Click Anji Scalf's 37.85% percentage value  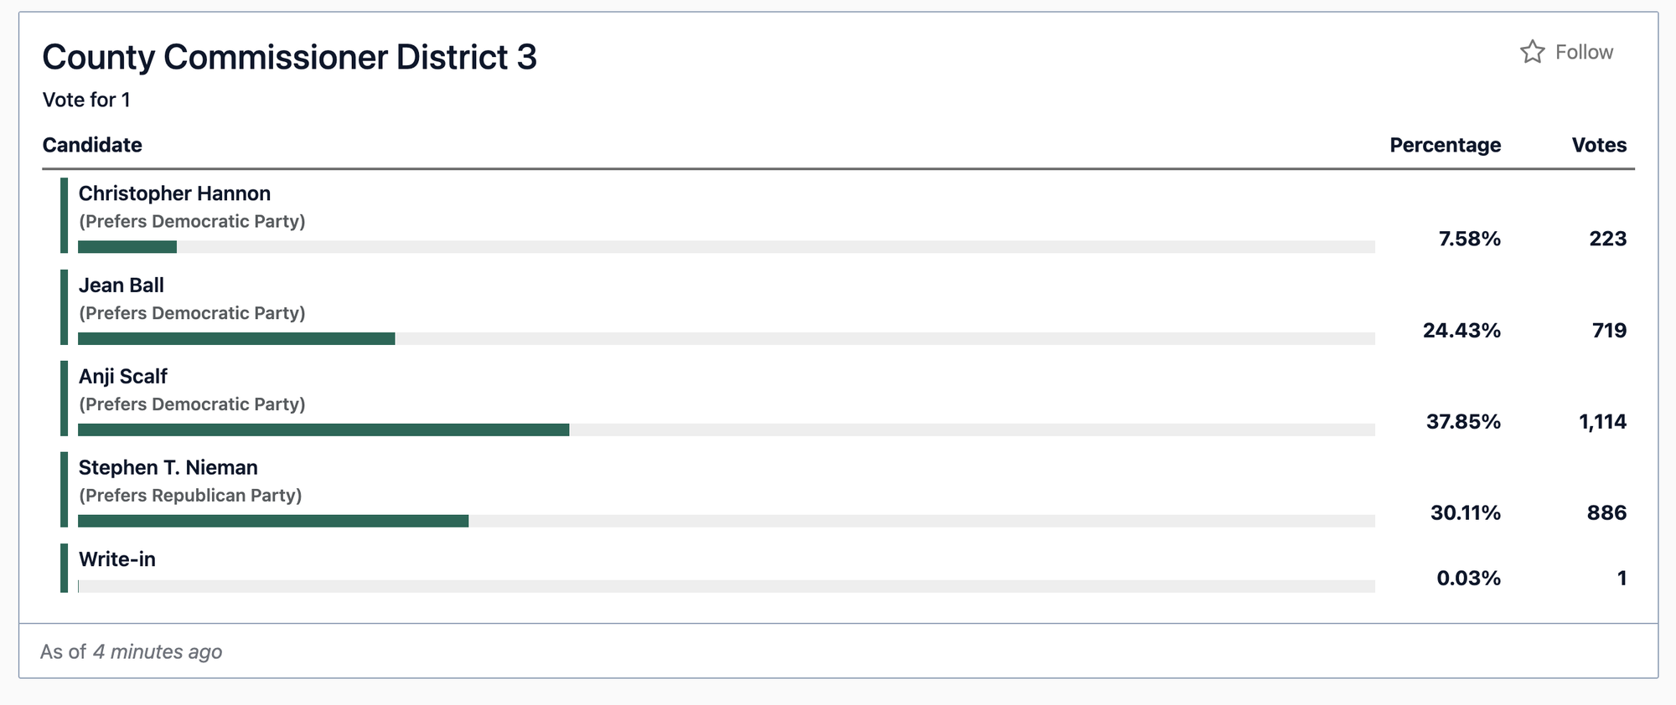(1463, 422)
